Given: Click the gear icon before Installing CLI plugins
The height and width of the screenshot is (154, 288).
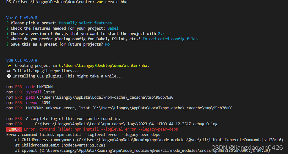Looking at the screenshot, I should pos(9,76).
